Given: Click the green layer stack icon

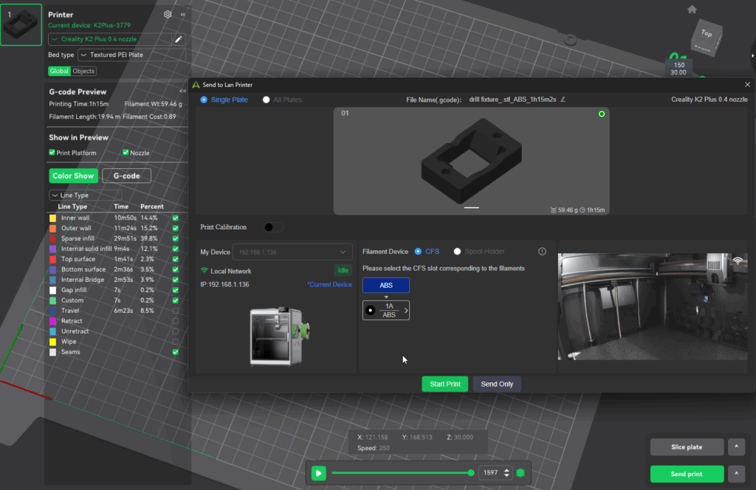Looking at the screenshot, I should tap(520, 473).
